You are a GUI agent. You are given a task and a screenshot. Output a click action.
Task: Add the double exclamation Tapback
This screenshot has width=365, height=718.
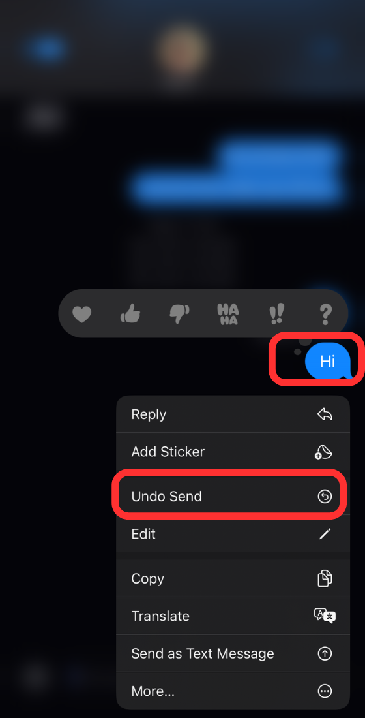pyautogui.click(x=276, y=314)
